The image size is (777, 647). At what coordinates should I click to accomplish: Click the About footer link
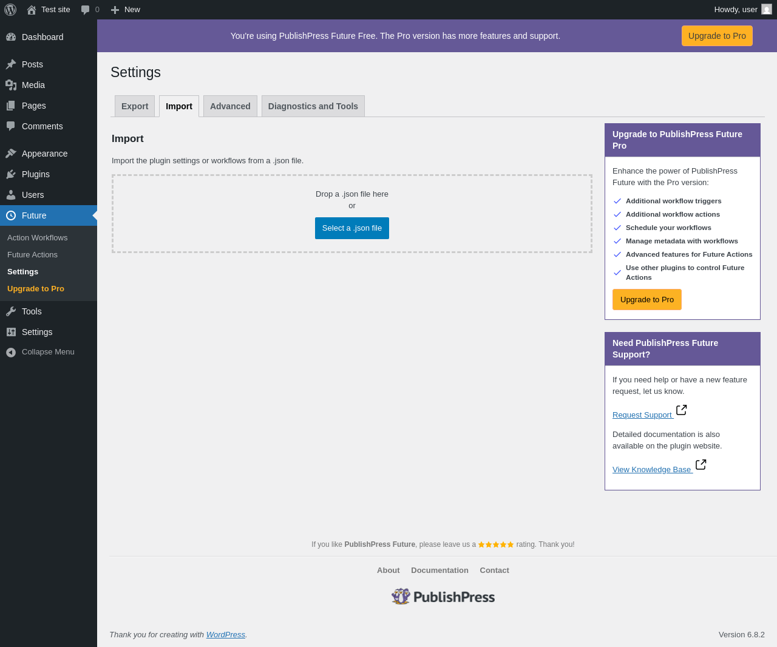coord(388,571)
